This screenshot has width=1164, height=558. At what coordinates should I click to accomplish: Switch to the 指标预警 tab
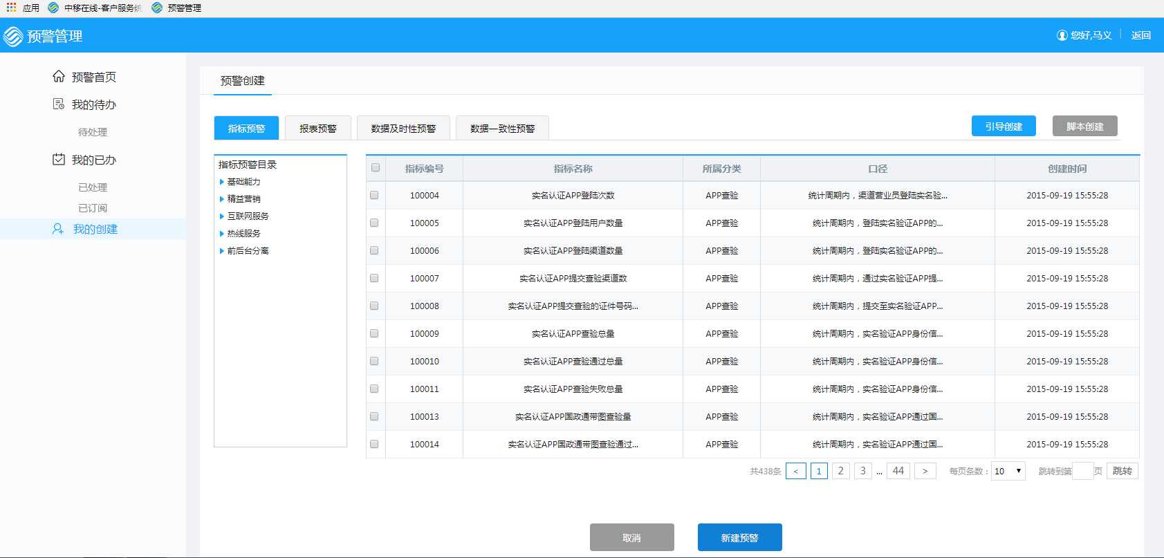246,129
